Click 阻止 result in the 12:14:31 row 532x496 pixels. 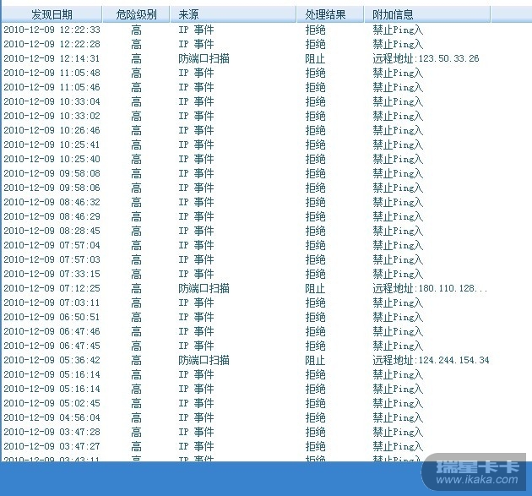315,59
